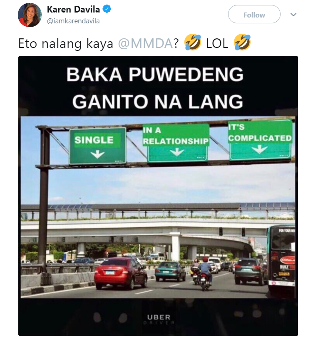This screenshot has height=344, width=313.
Task: Open Karen Davila's profile picture
Action: pyautogui.click(x=30, y=15)
